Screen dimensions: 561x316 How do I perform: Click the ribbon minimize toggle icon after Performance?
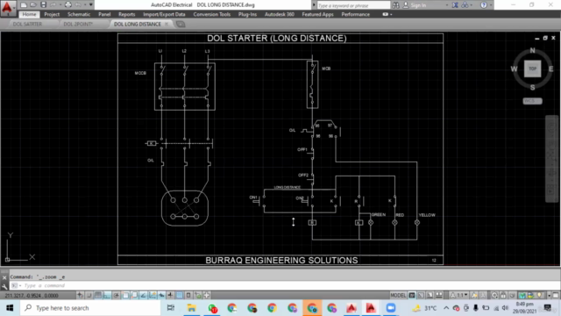coord(385,14)
